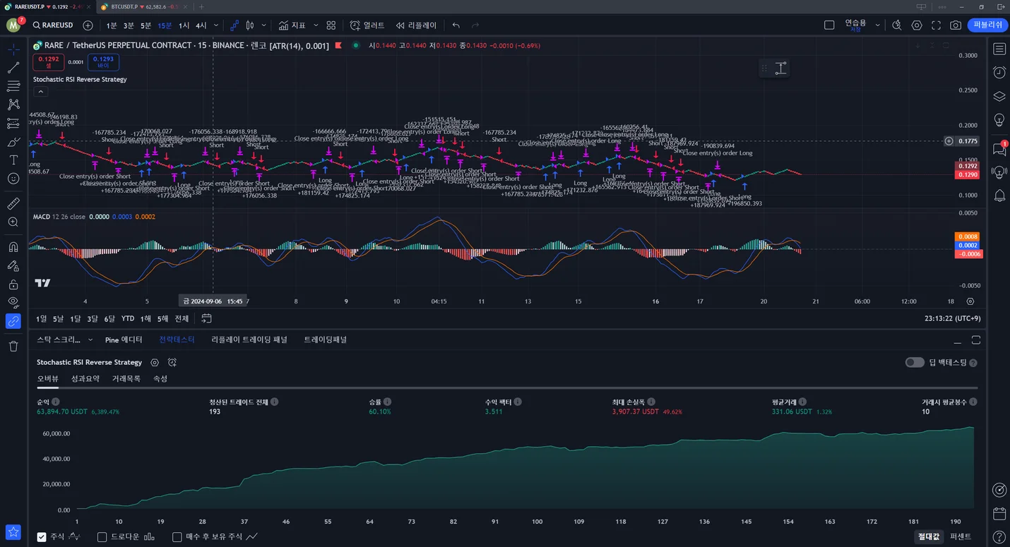Screen dimensions: 1010x547
Task: Select the text annotation tool
Action: coord(13,160)
